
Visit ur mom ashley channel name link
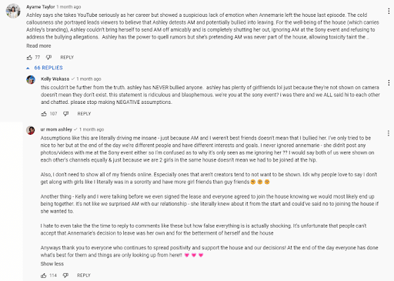tap(56, 129)
